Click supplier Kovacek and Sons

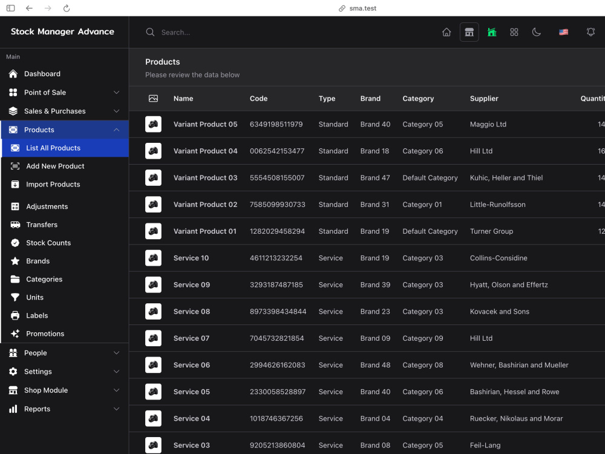pyautogui.click(x=500, y=312)
